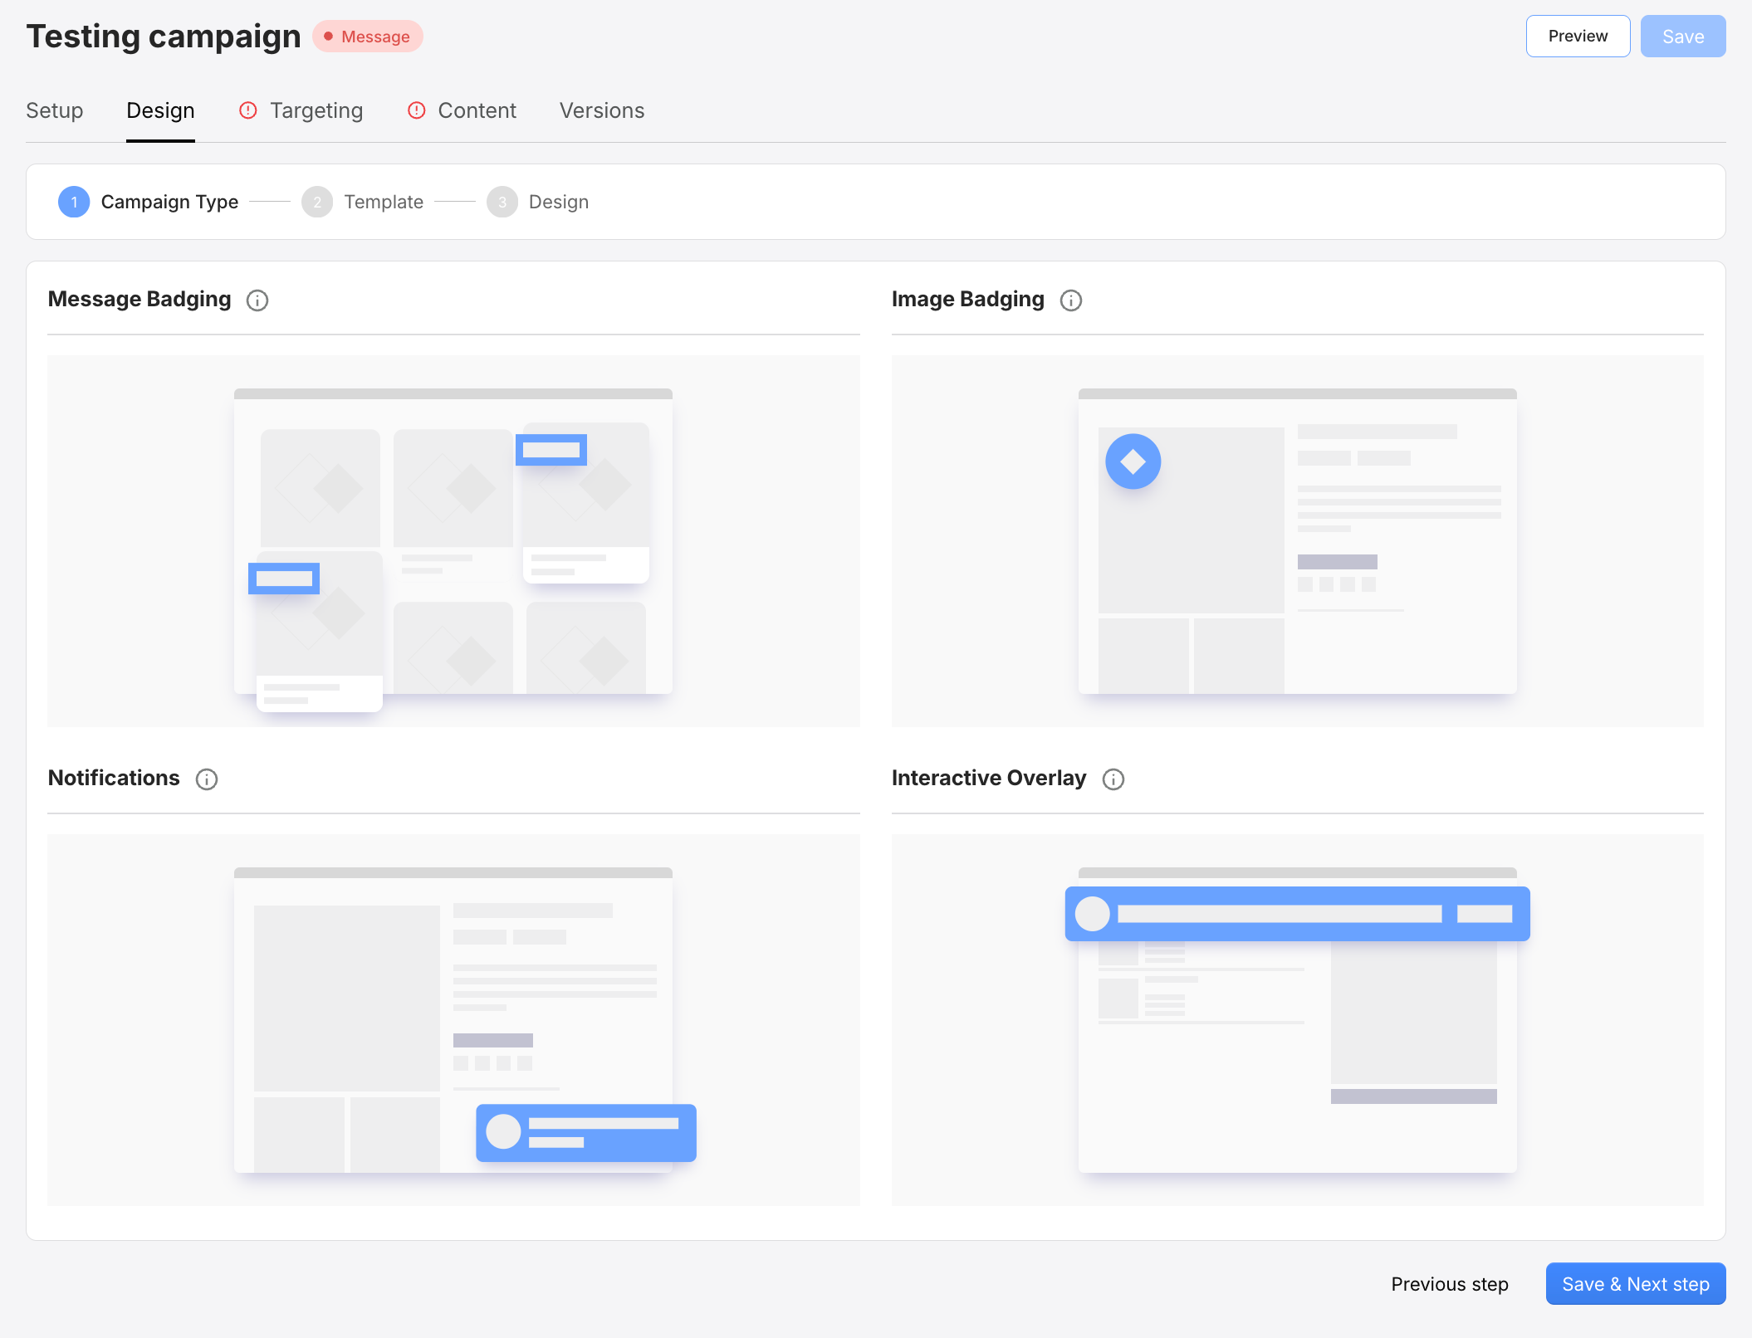The height and width of the screenshot is (1338, 1752).
Task: Open the Setup tab
Action: (x=54, y=110)
